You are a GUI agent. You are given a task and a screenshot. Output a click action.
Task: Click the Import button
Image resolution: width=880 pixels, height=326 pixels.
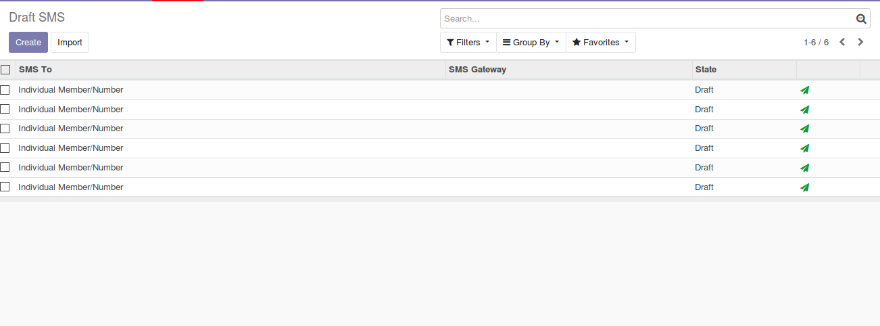click(70, 43)
